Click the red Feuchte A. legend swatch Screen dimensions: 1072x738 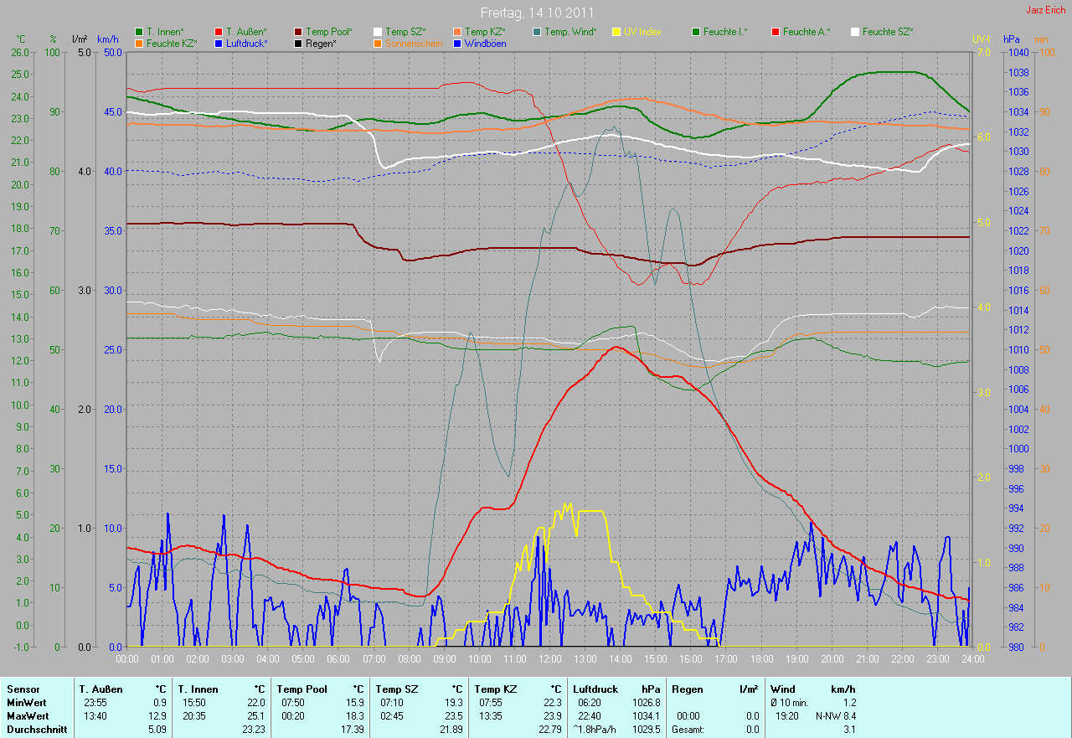[776, 32]
